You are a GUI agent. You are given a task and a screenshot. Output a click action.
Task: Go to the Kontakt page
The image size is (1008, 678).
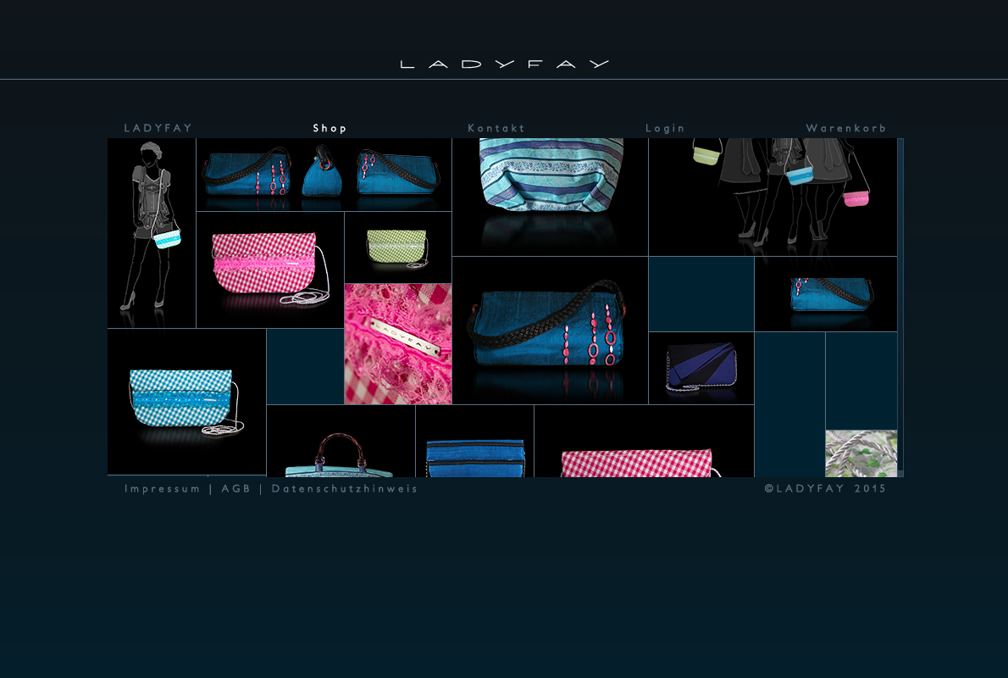click(496, 128)
